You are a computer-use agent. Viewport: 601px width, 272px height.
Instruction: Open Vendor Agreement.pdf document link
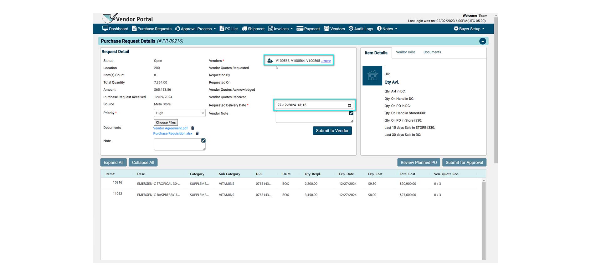point(170,128)
